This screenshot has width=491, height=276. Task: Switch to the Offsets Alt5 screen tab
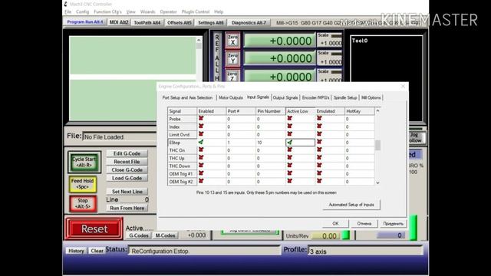pos(180,22)
